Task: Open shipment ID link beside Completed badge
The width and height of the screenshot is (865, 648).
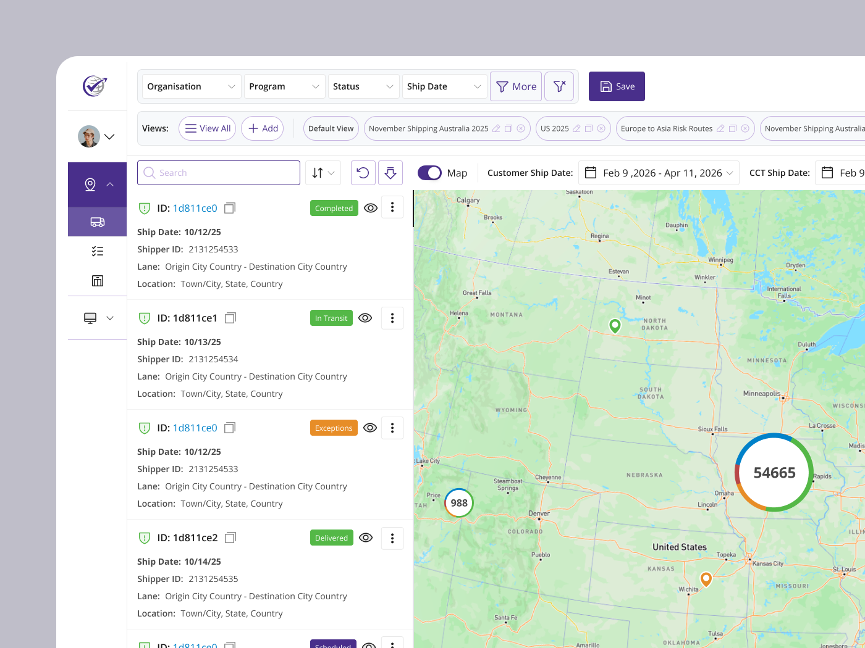Action: pyautogui.click(x=195, y=209)
